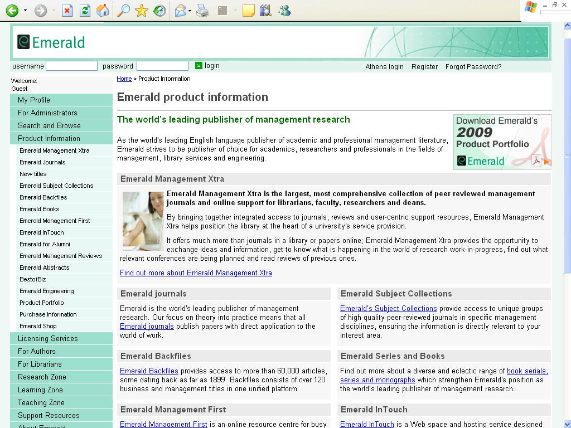Viewport: 571px width, 428px height.
Task: Go to the browser Home page icon
Action: tap(103, 11)
